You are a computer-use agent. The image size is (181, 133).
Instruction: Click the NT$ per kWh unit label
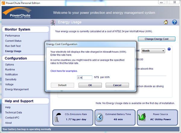click(102, 77)
